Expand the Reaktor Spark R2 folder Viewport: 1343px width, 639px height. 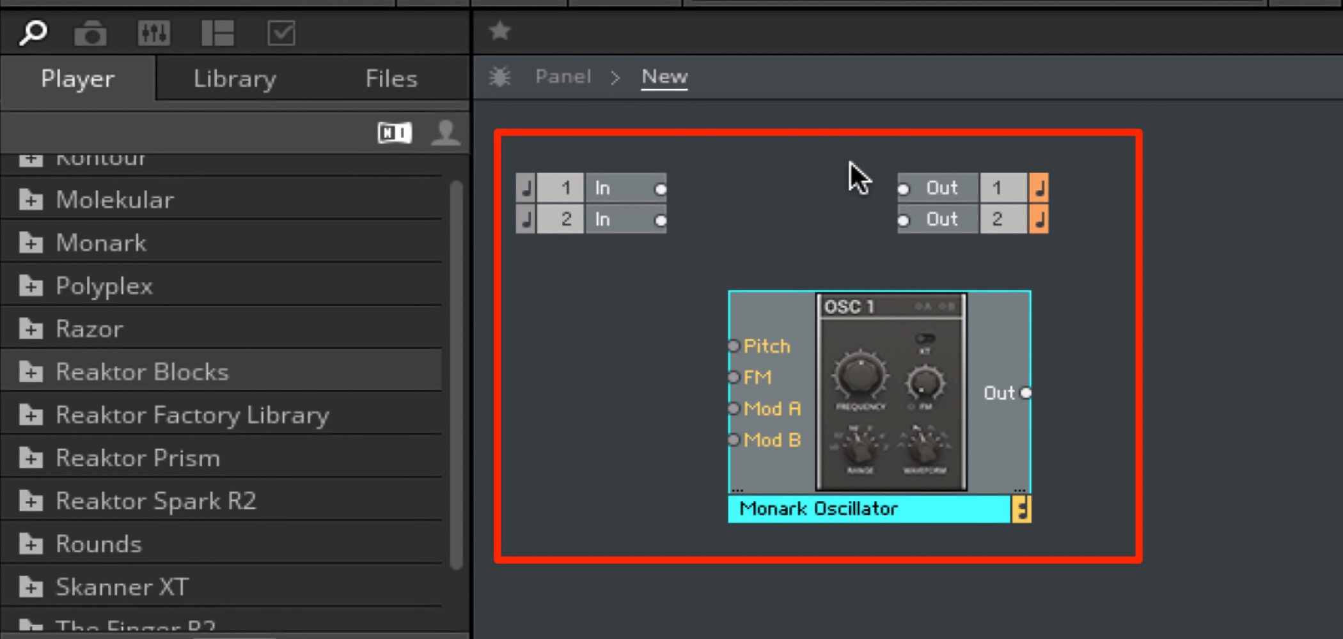[x=31, y=501]
